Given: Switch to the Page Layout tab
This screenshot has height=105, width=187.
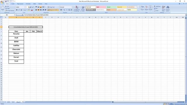Looking at the screenshot, I should click(20, 4).
